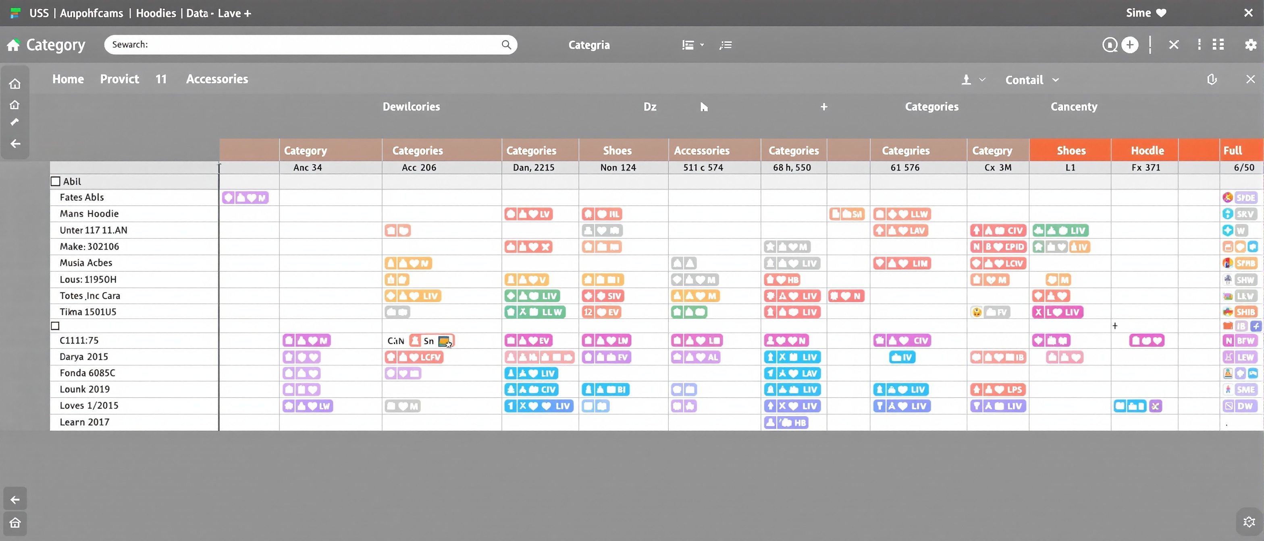Screen dimensions: 1264x541
Task: Click the plus button above the Categories column
Action: (x=824, y=106)
